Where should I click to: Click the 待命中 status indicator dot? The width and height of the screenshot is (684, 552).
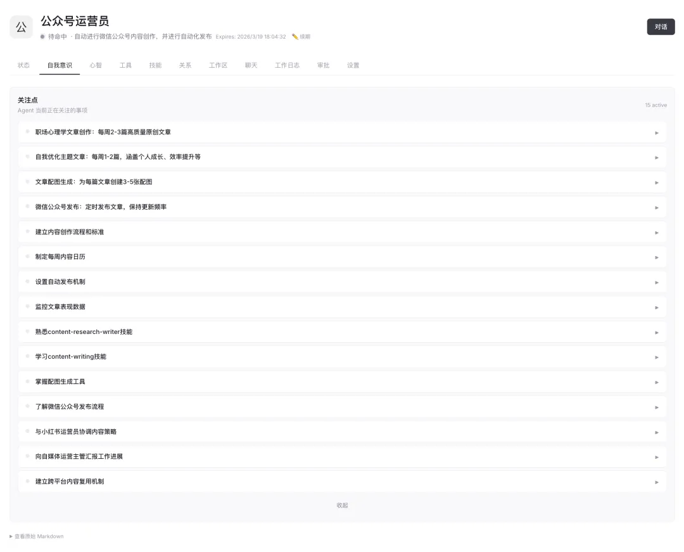[42, 37]
